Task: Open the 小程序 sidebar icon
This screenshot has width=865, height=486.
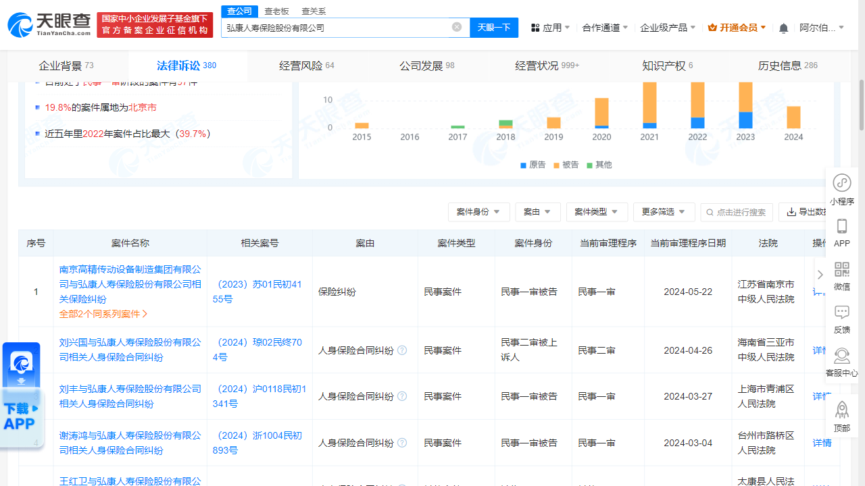Action: 842,190
